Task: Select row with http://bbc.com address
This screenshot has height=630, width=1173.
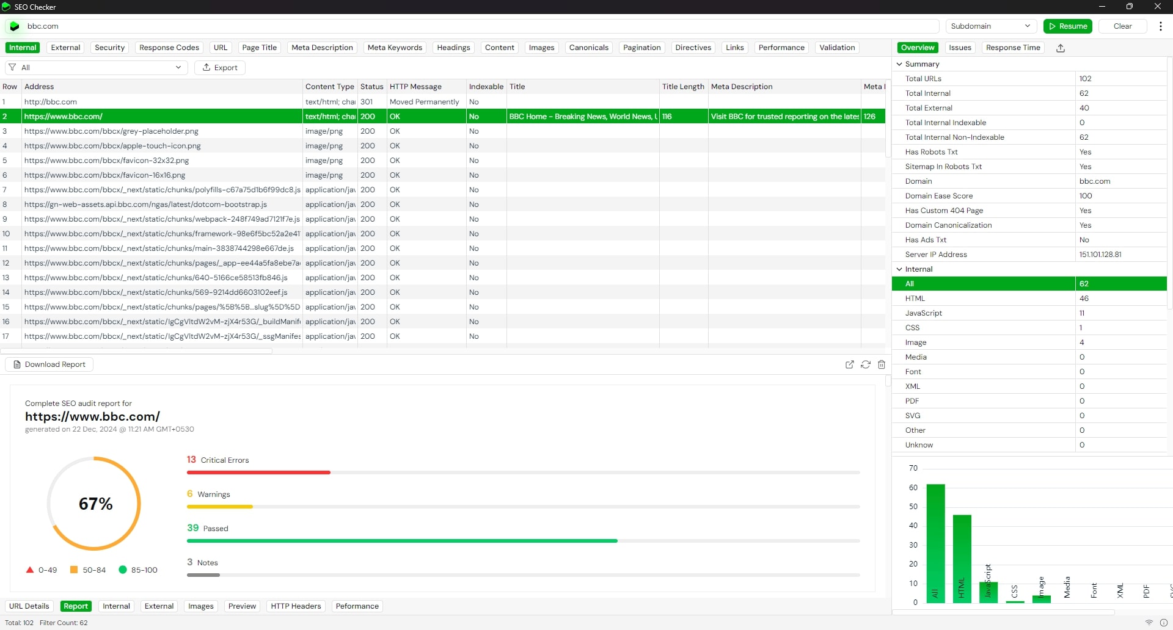Action: click(442, 102)
